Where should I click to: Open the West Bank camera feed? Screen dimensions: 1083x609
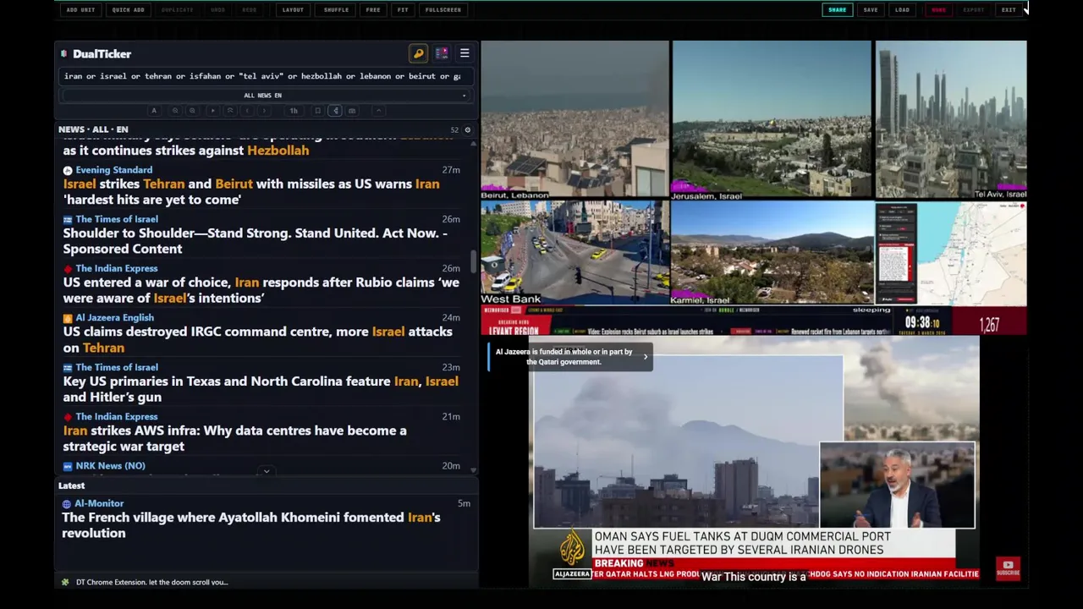click(x=575, y=252)
